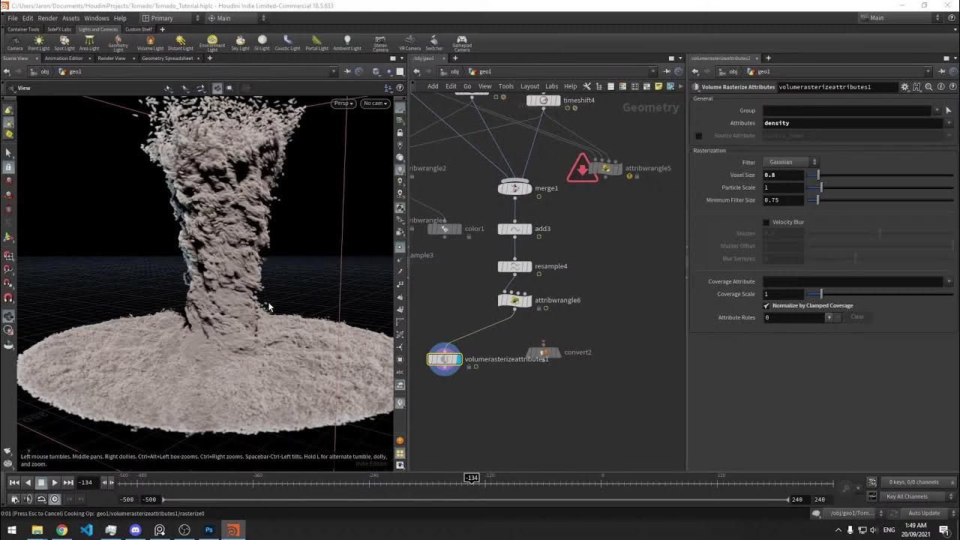This screenshot has width=960, height=540.
Task: Open Houdini from the Windows taskbar
Action: (233, 530)
